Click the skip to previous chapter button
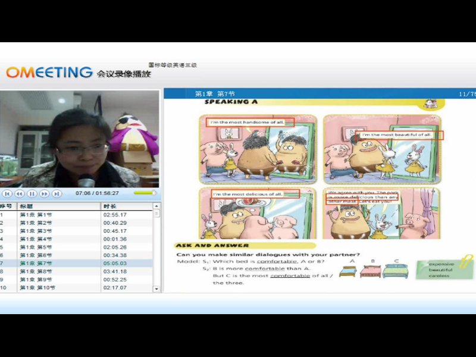Screen dimensions: 476x357 click(7, 193)
